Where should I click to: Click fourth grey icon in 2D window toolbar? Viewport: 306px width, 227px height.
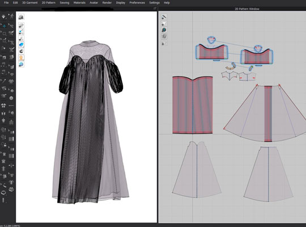pyautogui.click(x=164, y=36)
